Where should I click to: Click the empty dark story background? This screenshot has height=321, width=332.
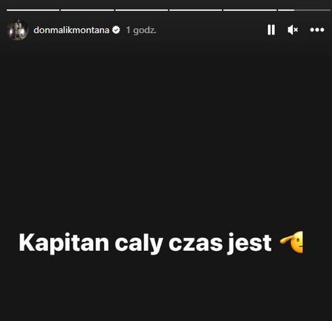[x=166, y=135]
